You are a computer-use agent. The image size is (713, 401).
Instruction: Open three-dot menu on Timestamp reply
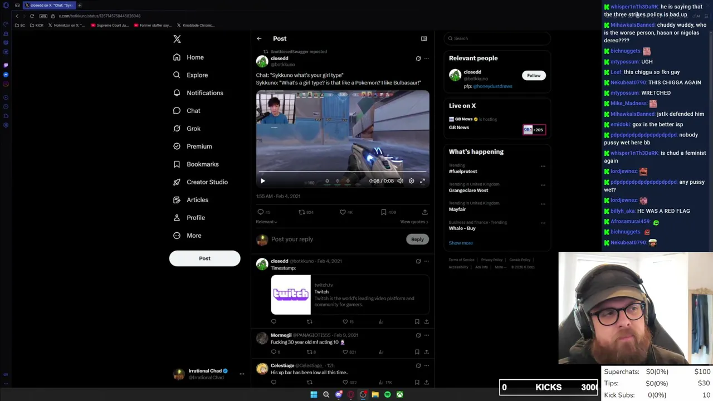427,261
